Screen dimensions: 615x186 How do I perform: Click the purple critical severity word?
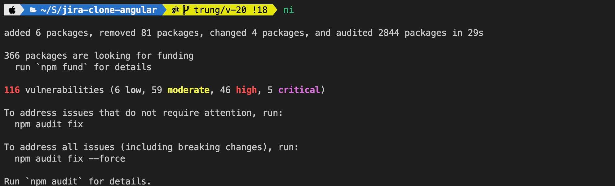click(x=299, y=90)
